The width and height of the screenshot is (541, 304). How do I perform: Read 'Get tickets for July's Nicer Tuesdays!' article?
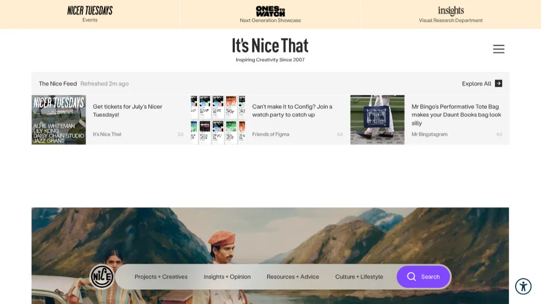127,110
